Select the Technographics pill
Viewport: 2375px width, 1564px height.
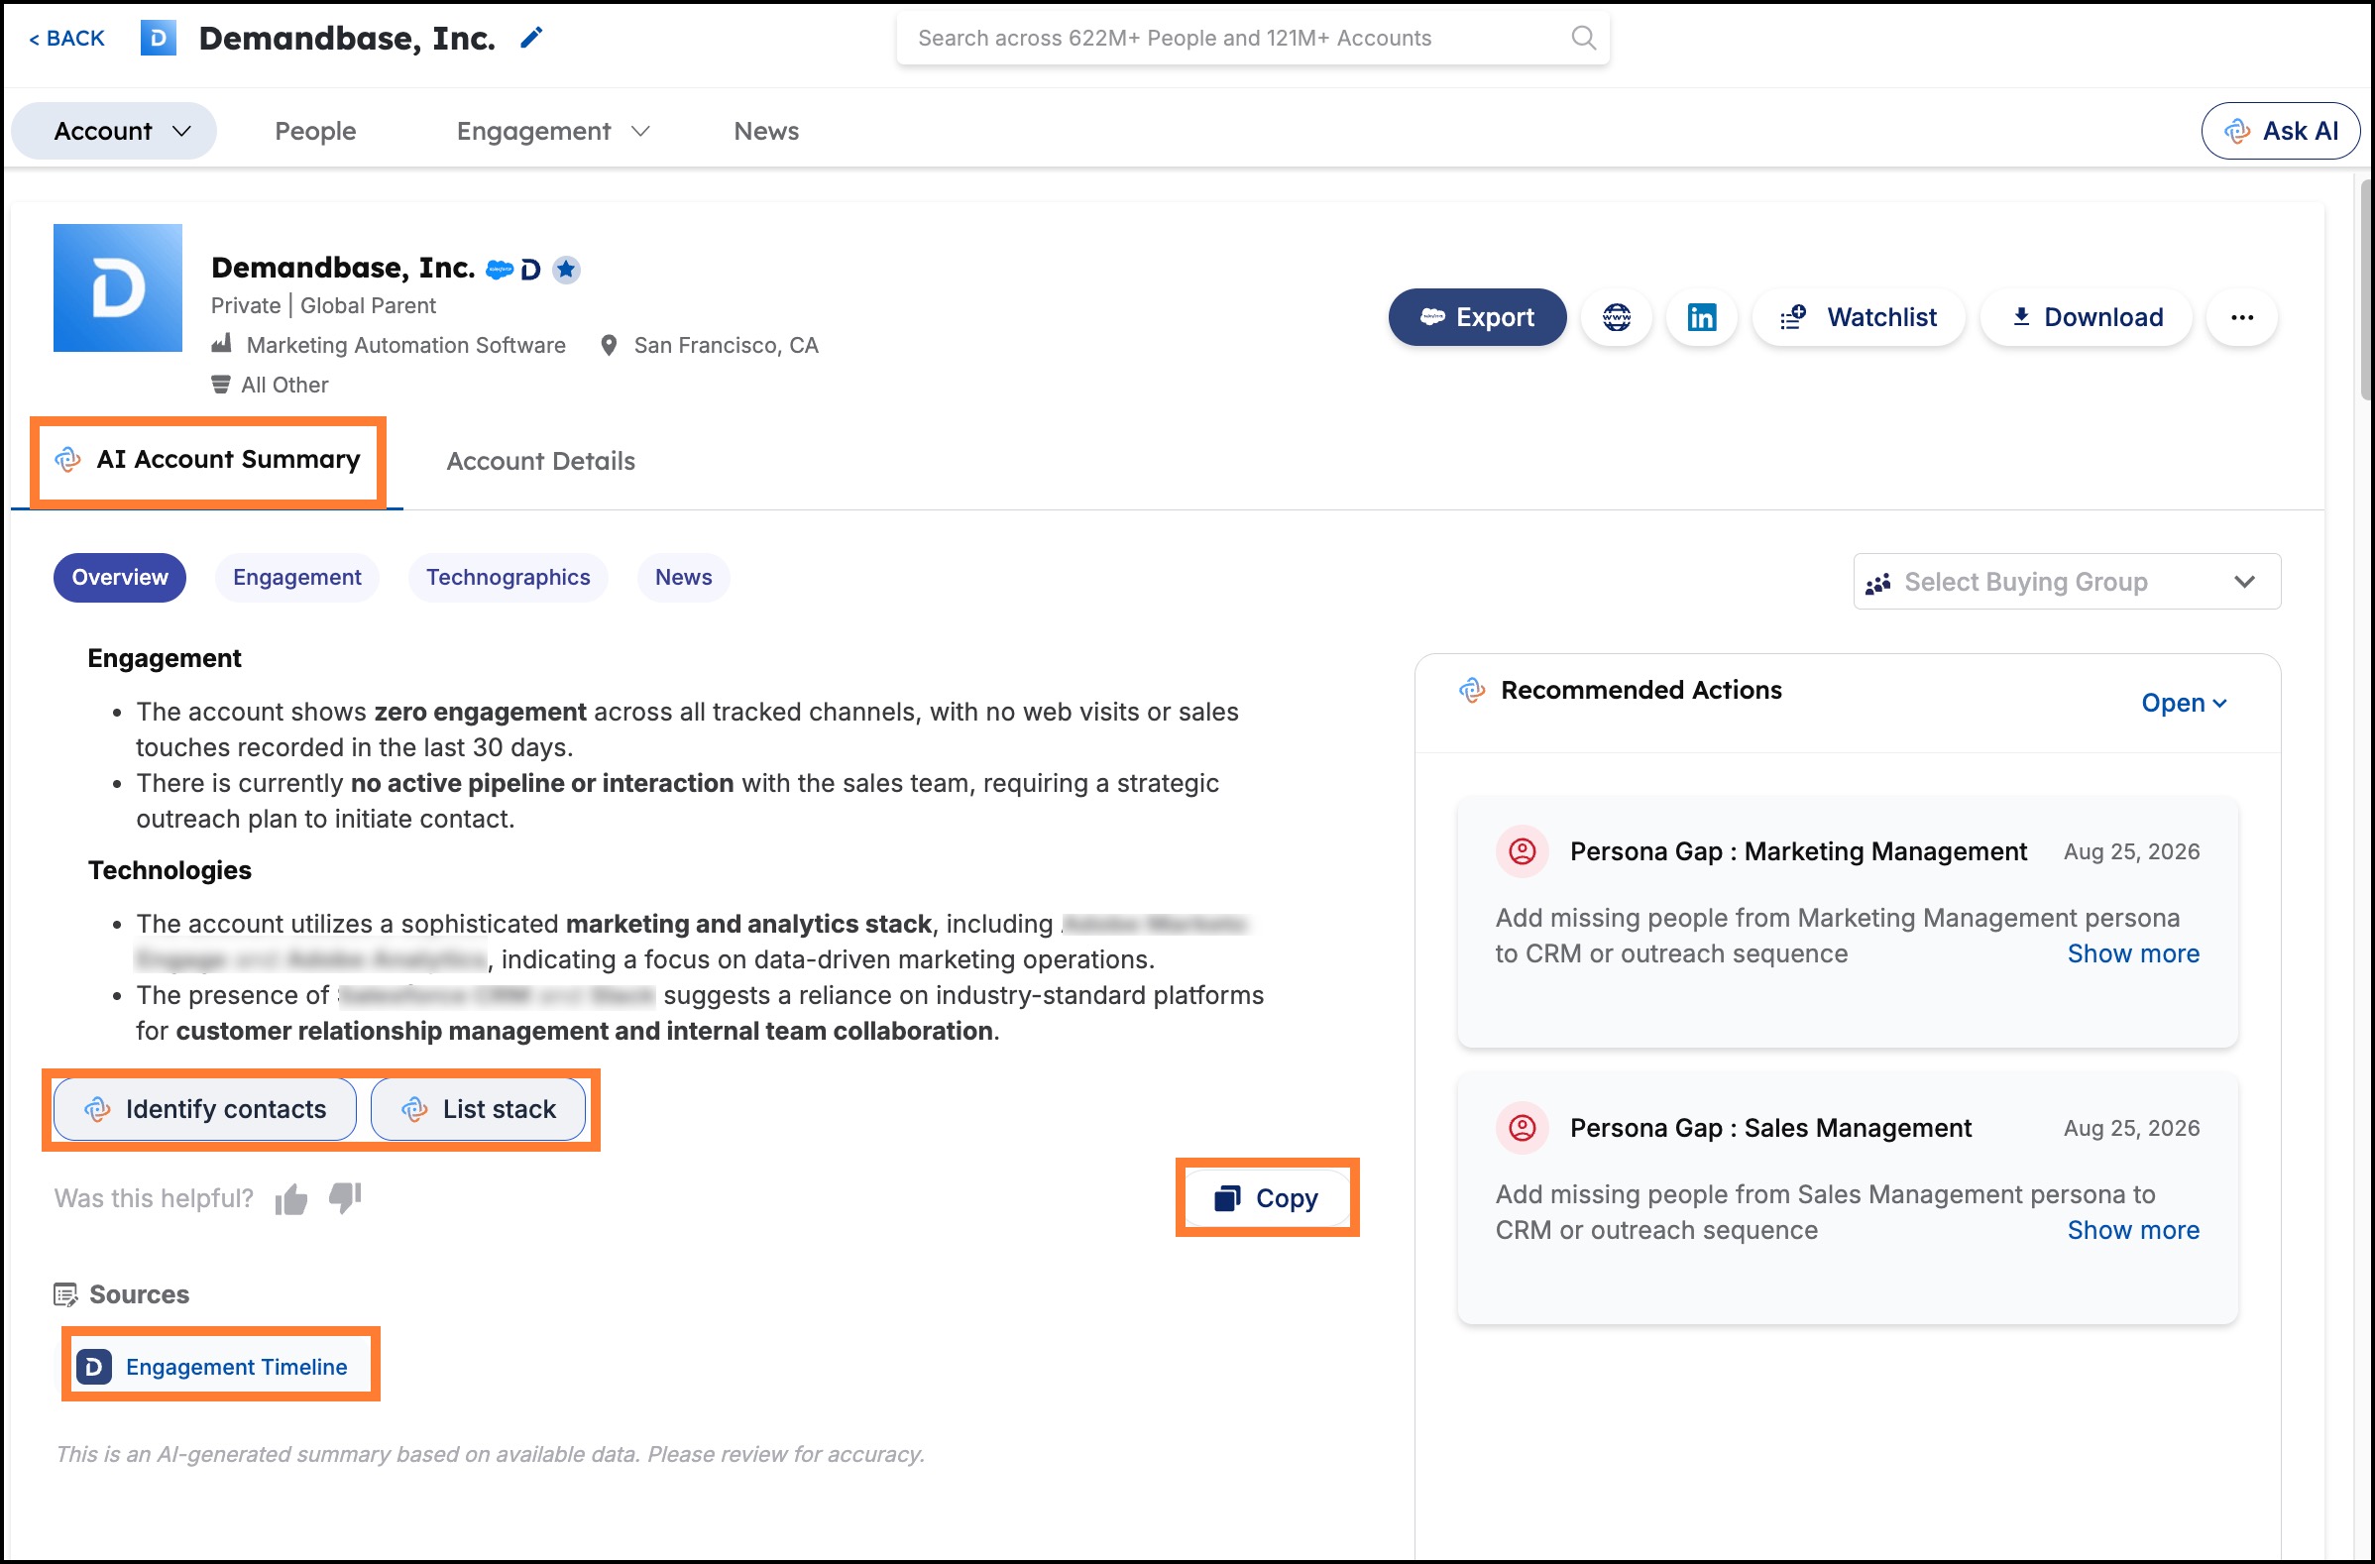[x=508, y=577]
